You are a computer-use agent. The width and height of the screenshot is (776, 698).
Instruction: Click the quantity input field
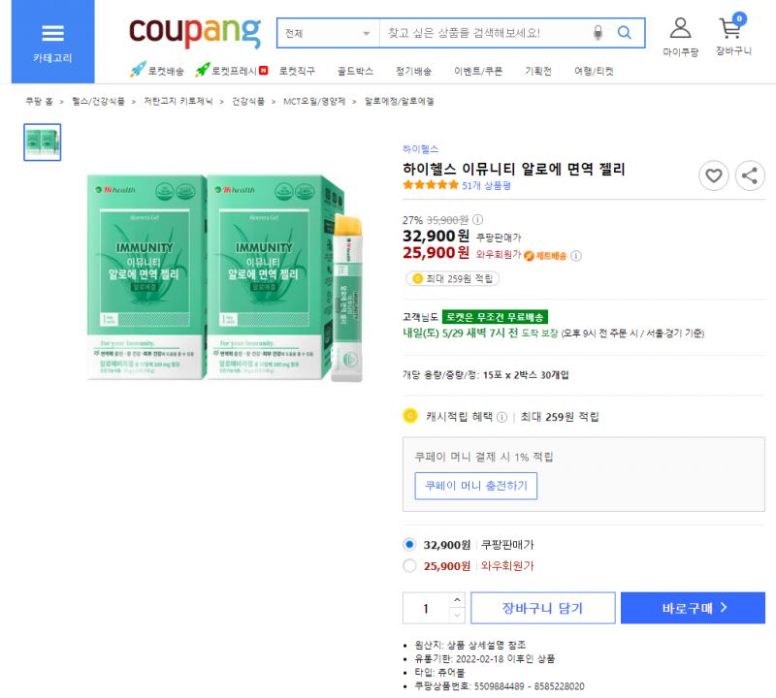pos(426,608)
